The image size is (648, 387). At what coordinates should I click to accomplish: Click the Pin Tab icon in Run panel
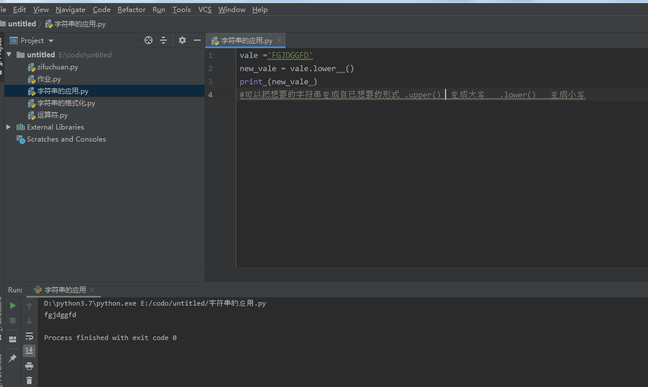(x=13, y=358)
